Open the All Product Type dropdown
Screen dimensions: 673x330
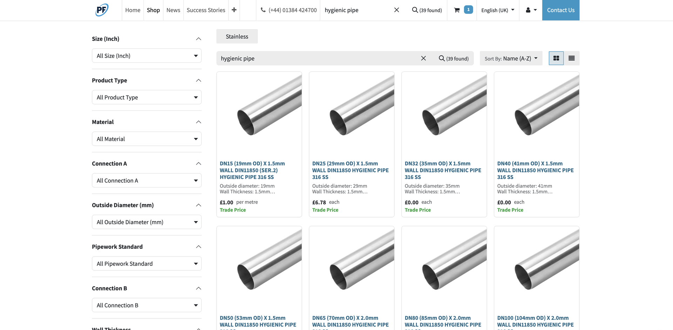coord(147,97)
